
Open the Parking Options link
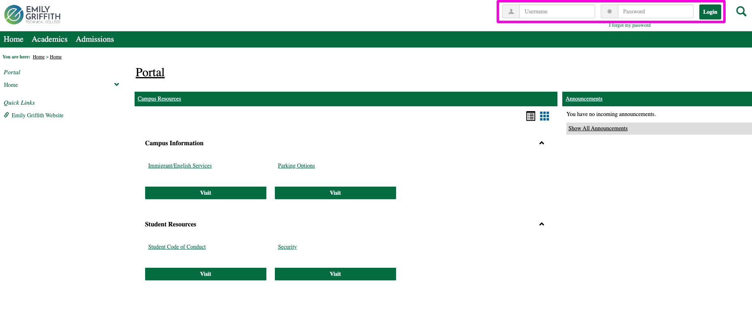click(296, 166)
